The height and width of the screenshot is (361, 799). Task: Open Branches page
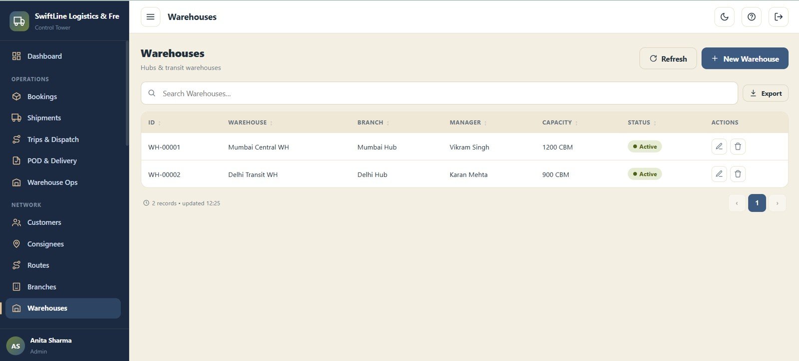pos(63,287)
